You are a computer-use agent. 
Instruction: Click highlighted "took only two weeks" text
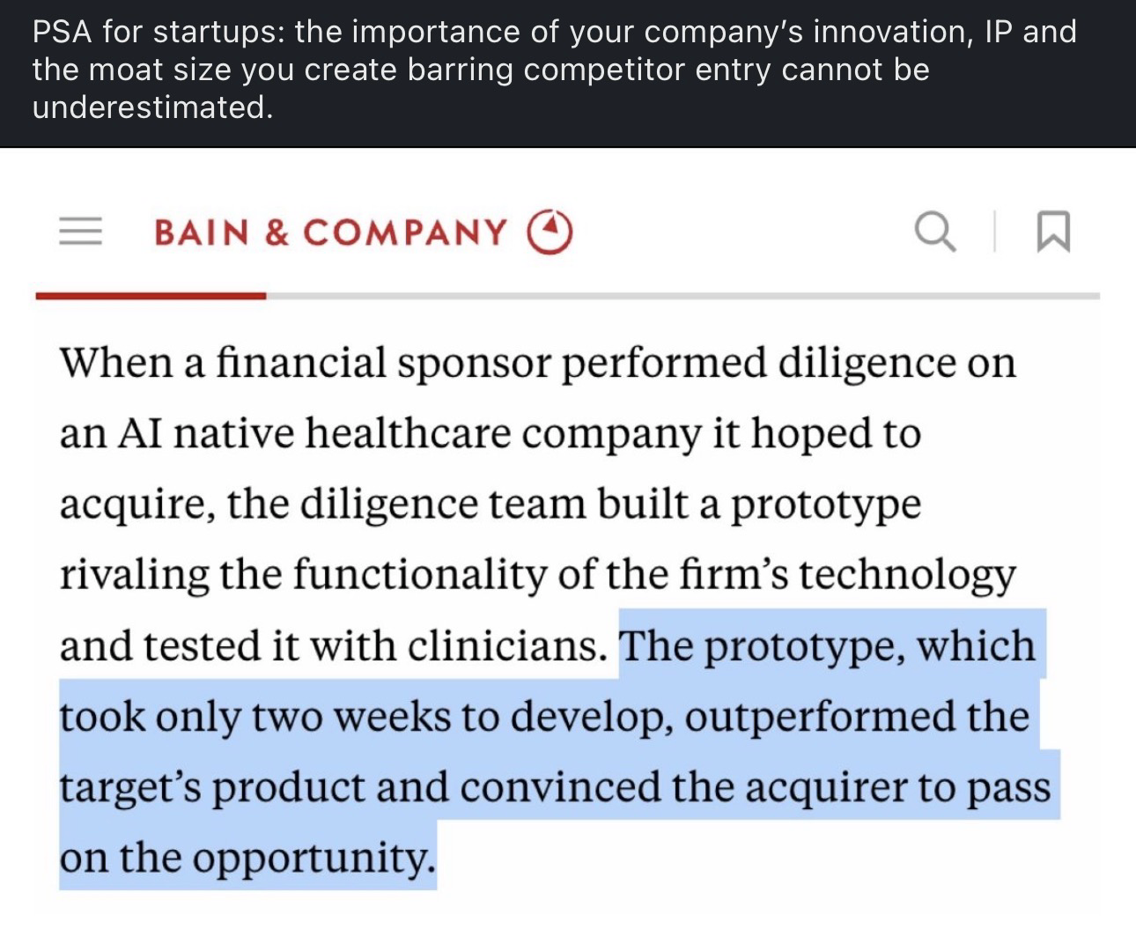click(x=255, y=717)
